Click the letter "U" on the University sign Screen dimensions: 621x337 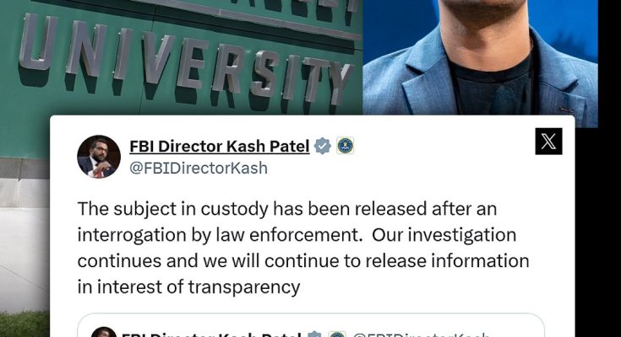click(x=39, y=44)
